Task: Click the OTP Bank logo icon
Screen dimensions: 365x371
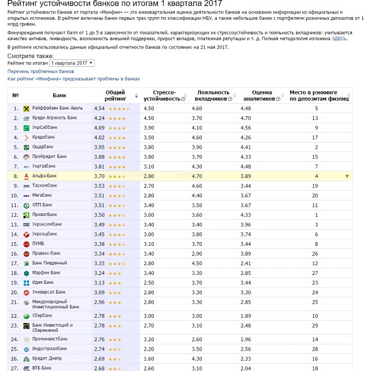Action: click(x=26, y=206)
